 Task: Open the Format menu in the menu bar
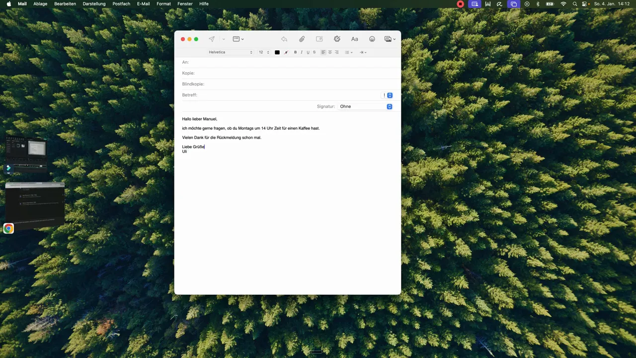tap(163, 3)
